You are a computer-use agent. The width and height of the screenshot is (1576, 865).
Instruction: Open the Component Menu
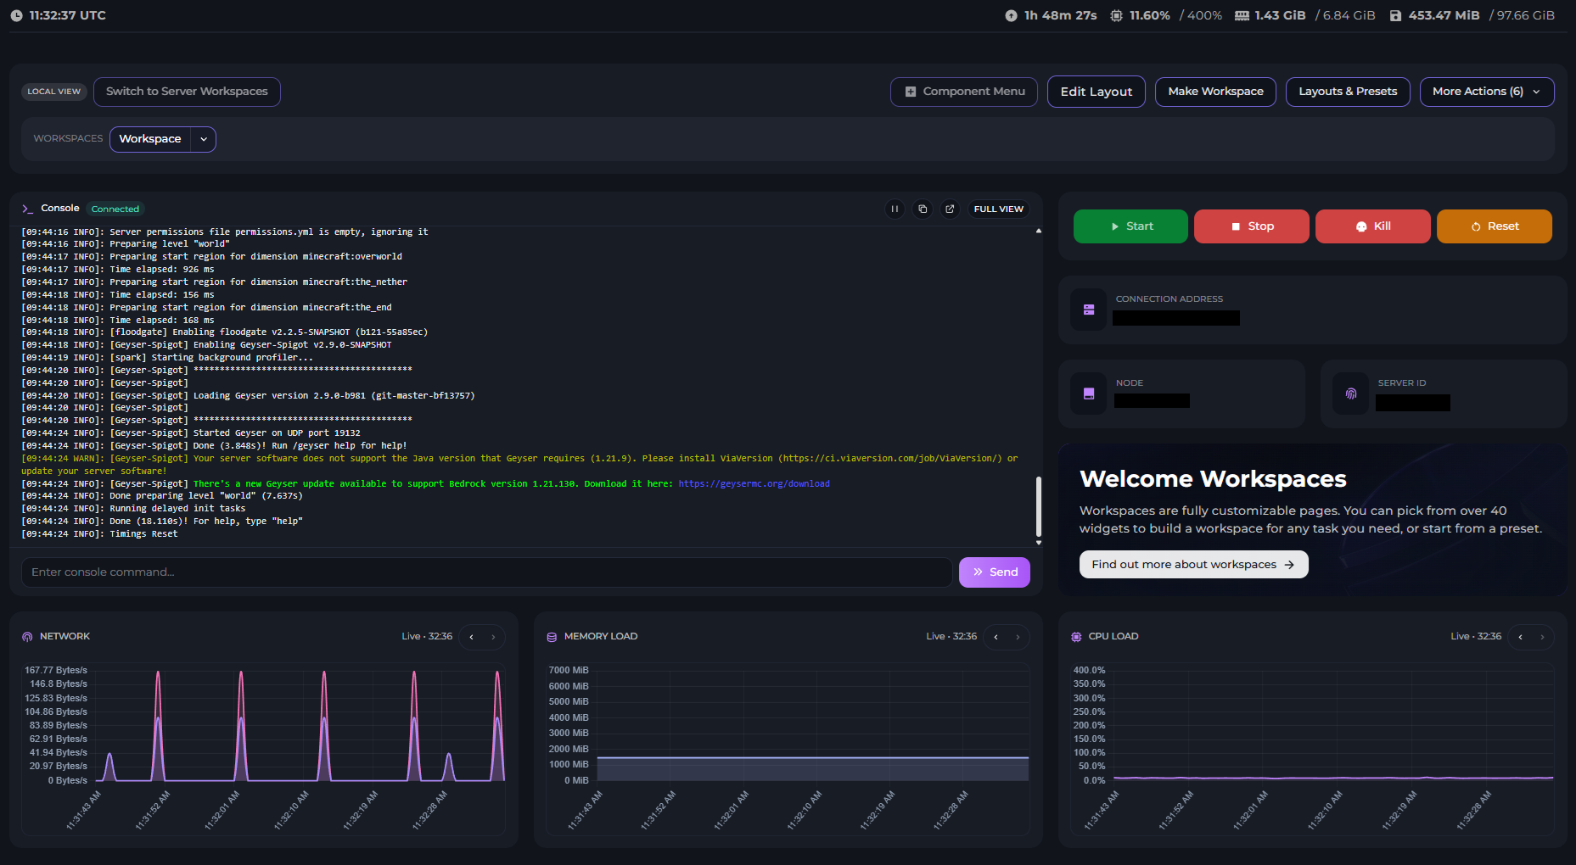[964, 92]
